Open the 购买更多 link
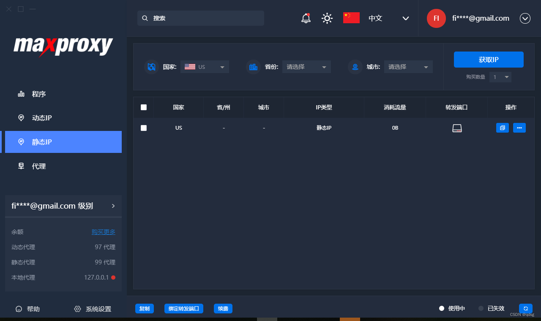The image size is (541, 321). click(x=103, y=231)
